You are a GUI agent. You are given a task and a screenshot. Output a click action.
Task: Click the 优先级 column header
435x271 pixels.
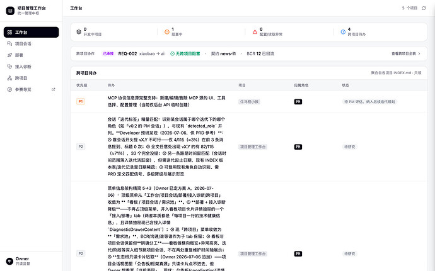click(82, 86)
